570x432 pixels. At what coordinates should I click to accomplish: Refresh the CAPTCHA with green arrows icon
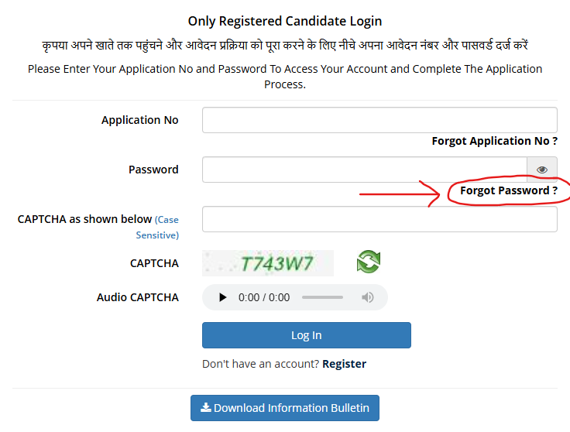point(368,262)
